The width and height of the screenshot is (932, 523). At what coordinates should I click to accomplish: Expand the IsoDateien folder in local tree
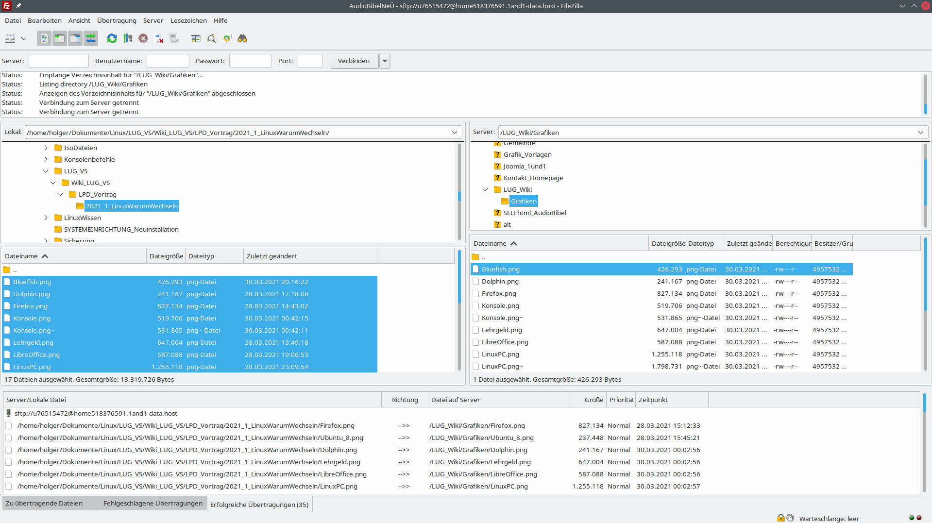coord(46,148)
